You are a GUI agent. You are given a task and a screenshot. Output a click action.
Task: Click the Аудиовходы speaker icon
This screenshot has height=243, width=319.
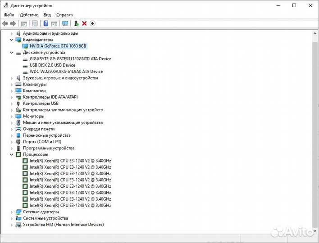[x=18, y=33]
